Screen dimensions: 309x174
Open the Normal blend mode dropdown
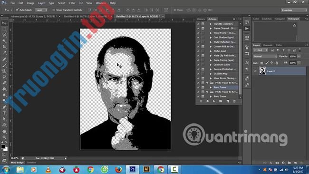(265, 57)
